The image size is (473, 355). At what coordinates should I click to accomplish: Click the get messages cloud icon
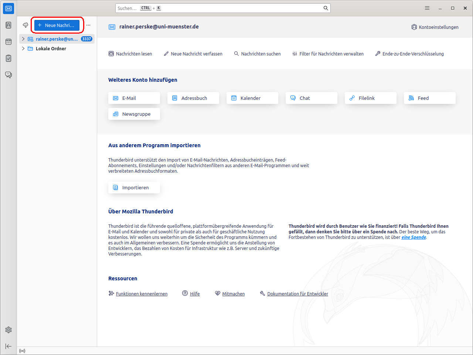coord(25,25)
